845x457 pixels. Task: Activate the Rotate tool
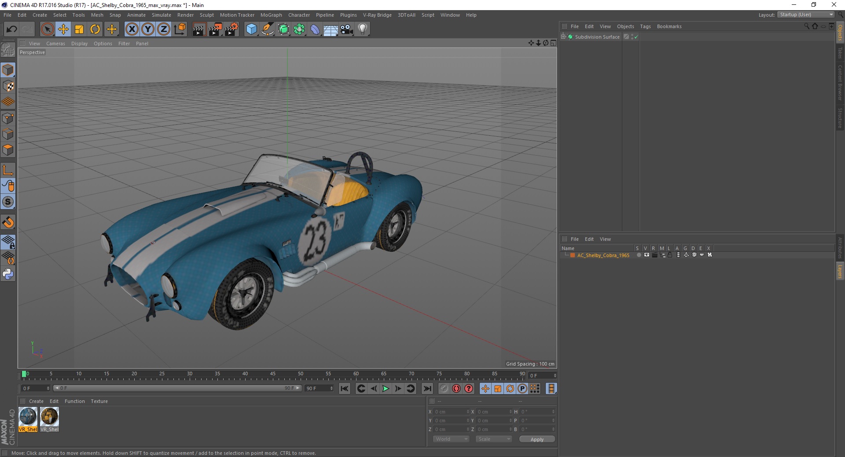pyautogui.click(x=95, y=29)
